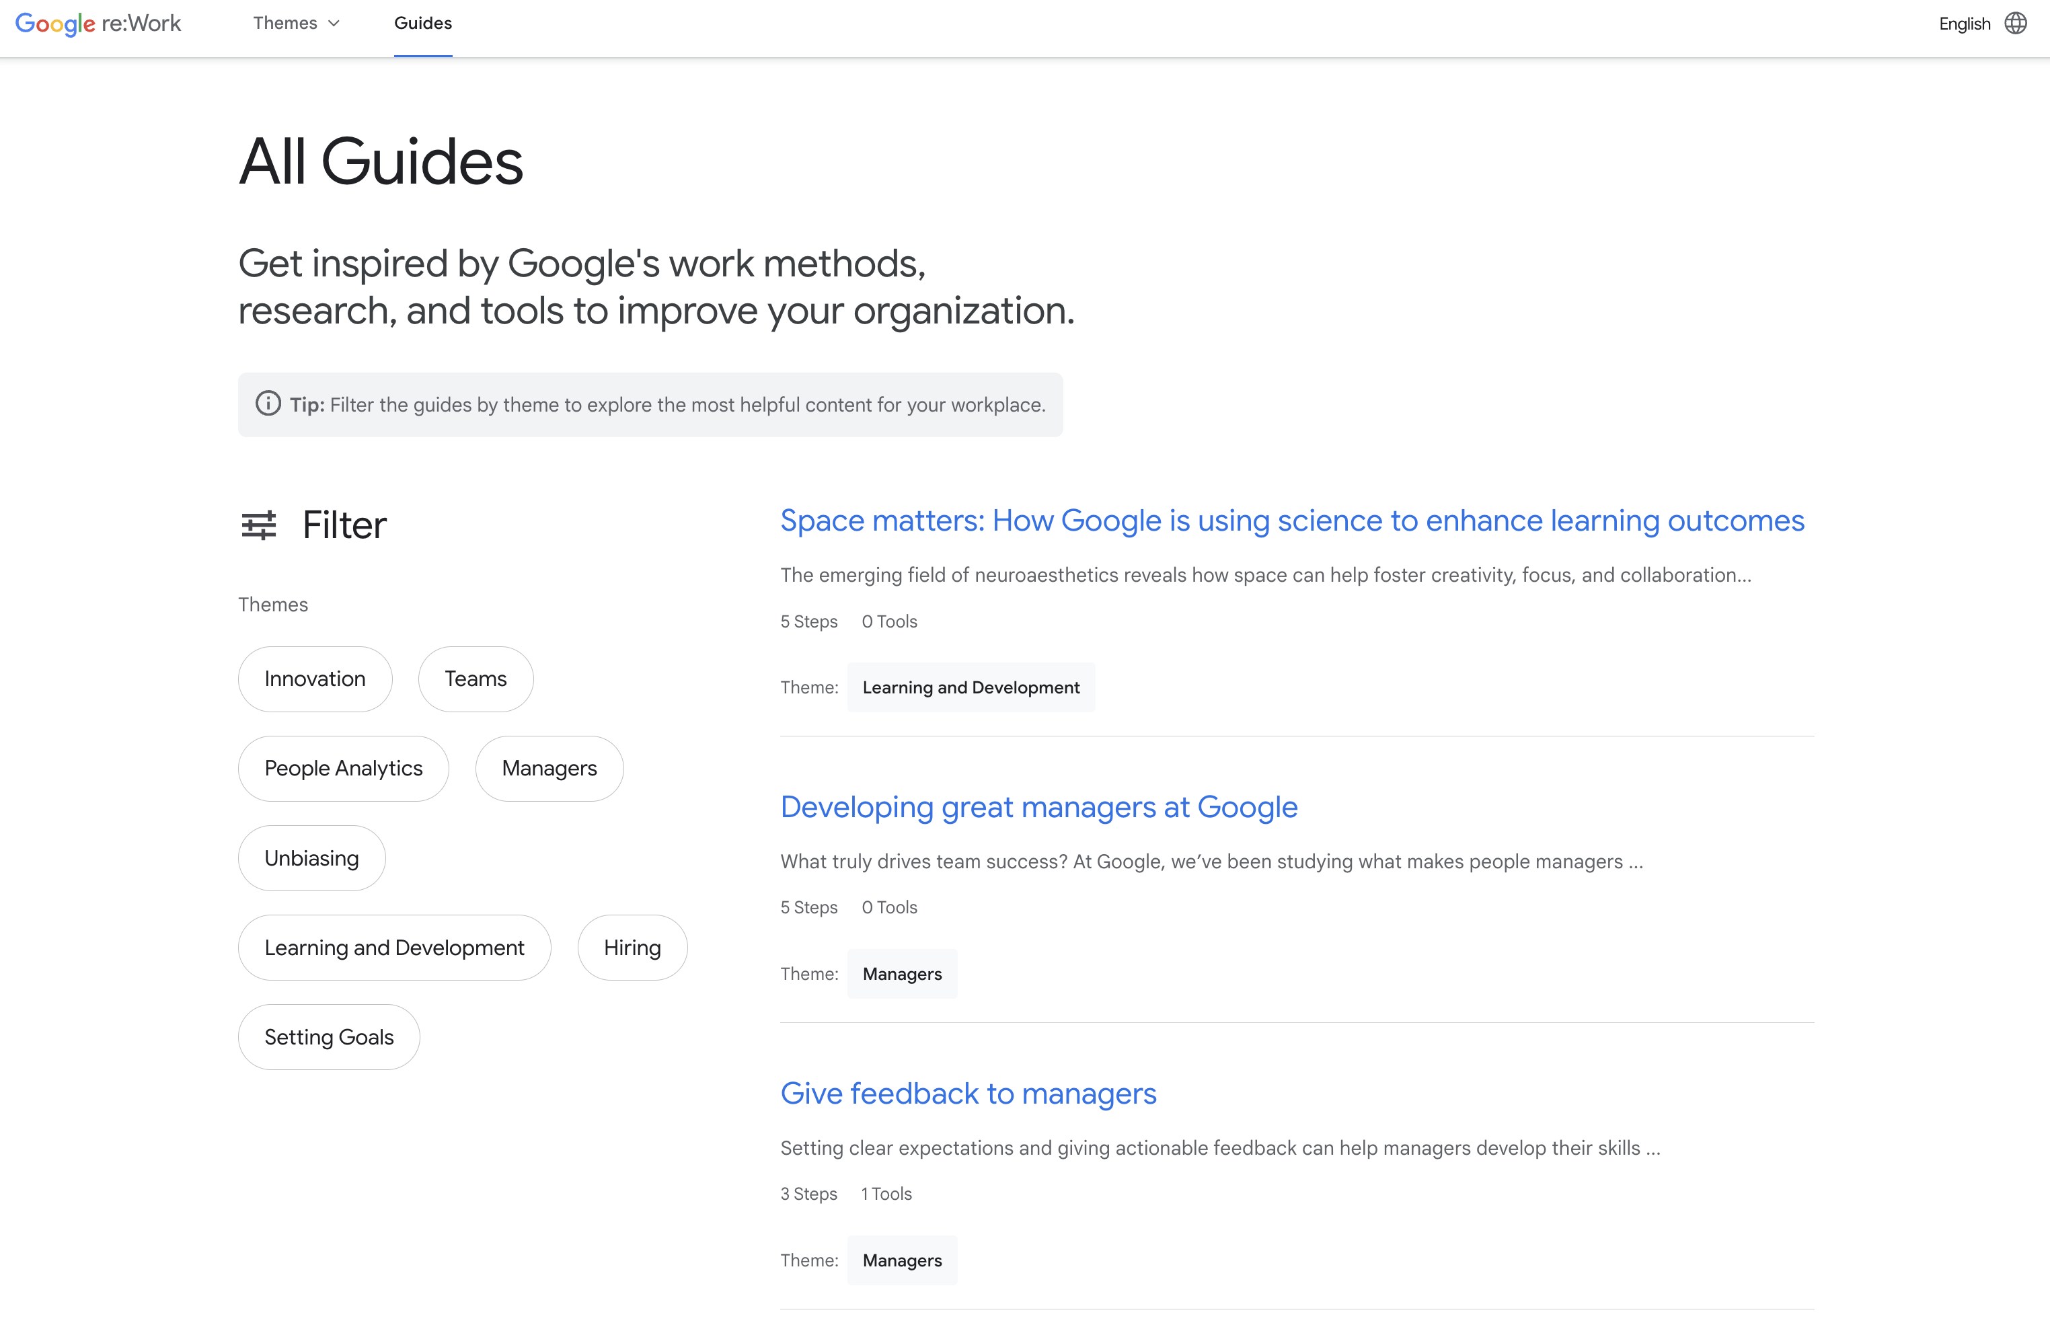Expand the Themes dropdown menu
This screenshot has width=2050, height=1333.
pos(295,24)
